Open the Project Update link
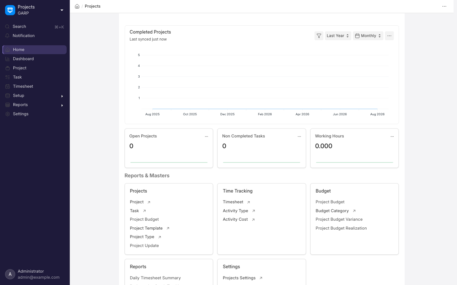457x285 pixels. (x=144, y=246)
